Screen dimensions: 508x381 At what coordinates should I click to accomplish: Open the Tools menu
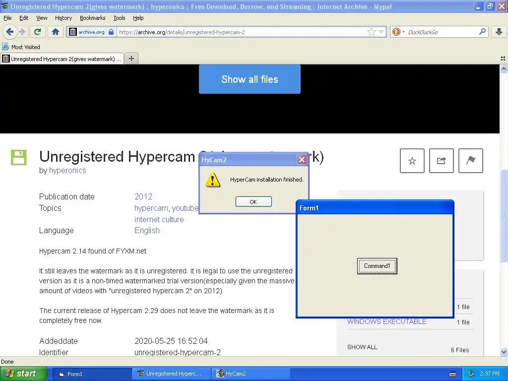pos(119,18)
